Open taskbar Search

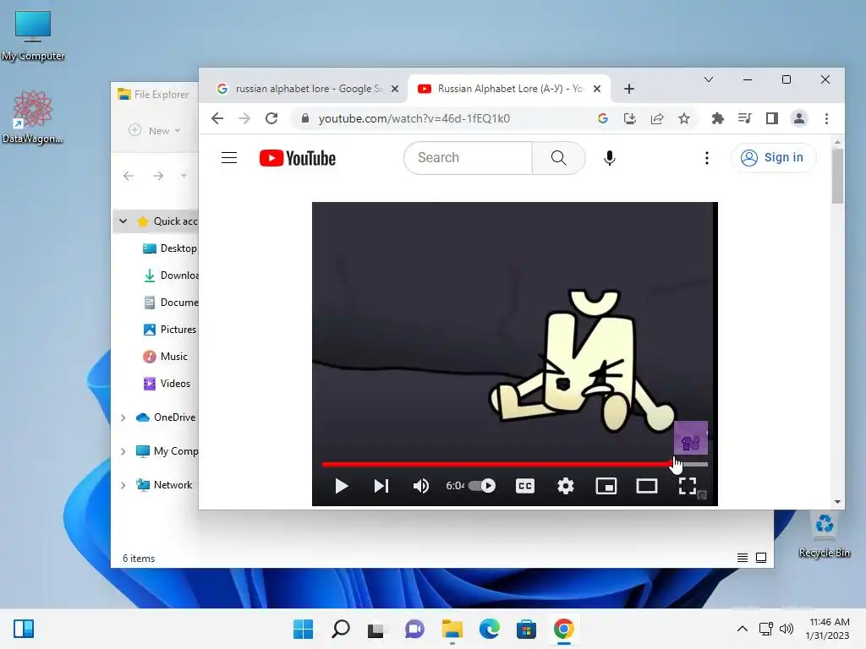pyautogui.click(x=340, y=629)
